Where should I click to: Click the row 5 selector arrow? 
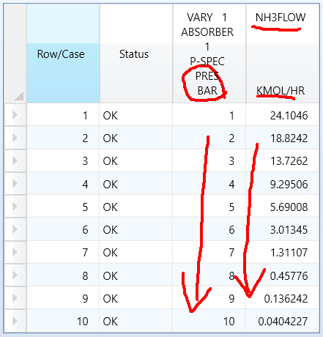(15, 207)
